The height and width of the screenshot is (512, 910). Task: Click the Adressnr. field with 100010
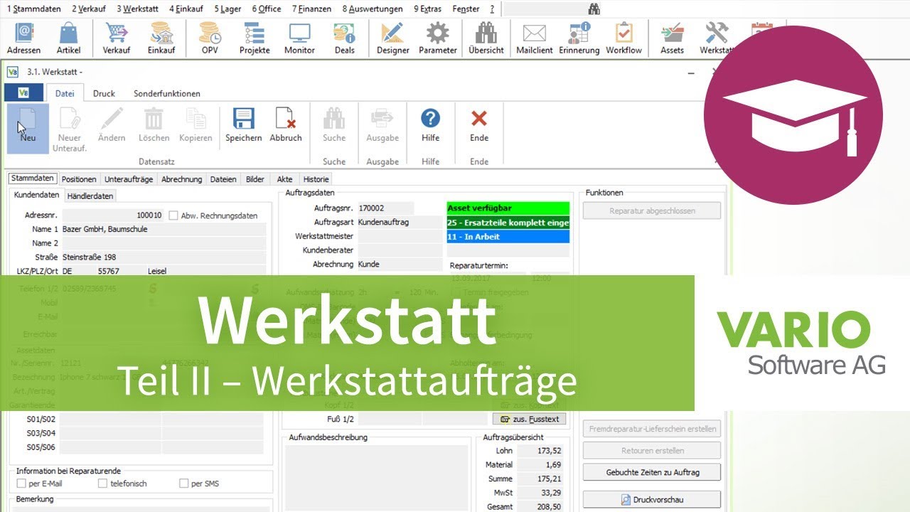pyautogui.click(x=113, y=215)
